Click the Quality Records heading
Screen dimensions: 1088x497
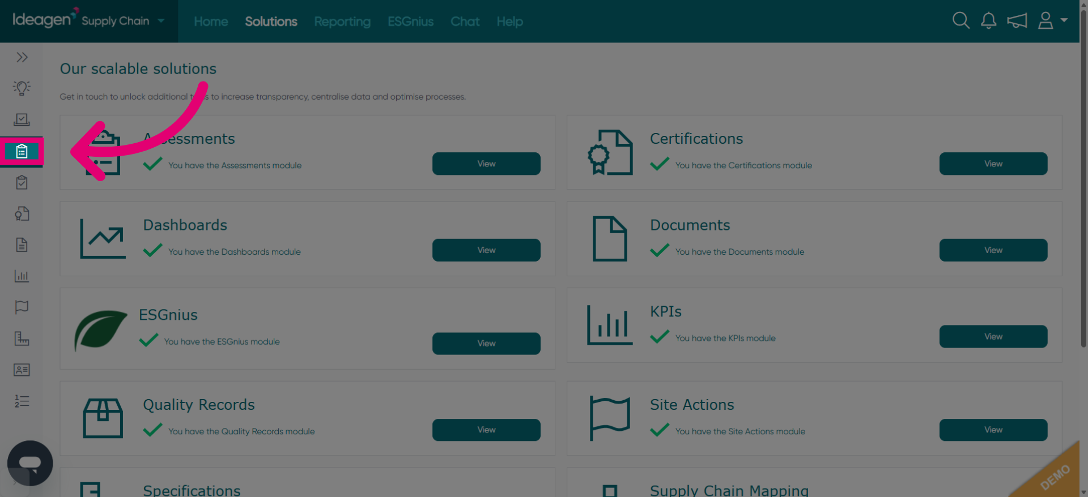(198, 405)
